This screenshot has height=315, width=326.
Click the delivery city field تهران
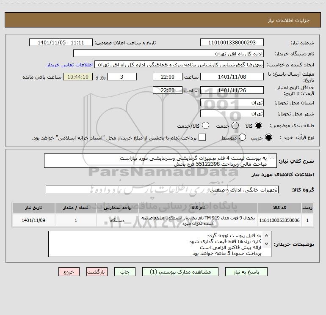coord(232,114)
